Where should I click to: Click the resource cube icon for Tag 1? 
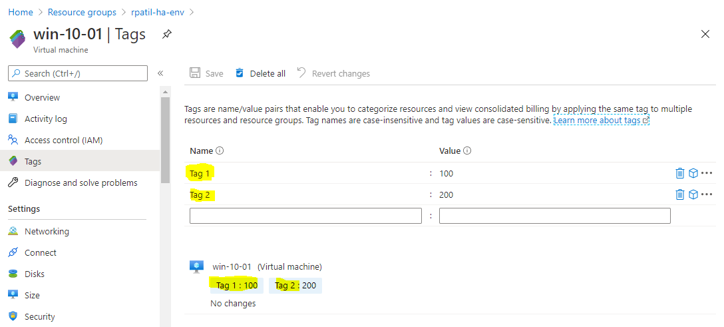[x=693, y=173]
